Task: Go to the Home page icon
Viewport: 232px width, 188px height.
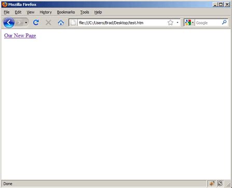Action: (x=61, y=22)
